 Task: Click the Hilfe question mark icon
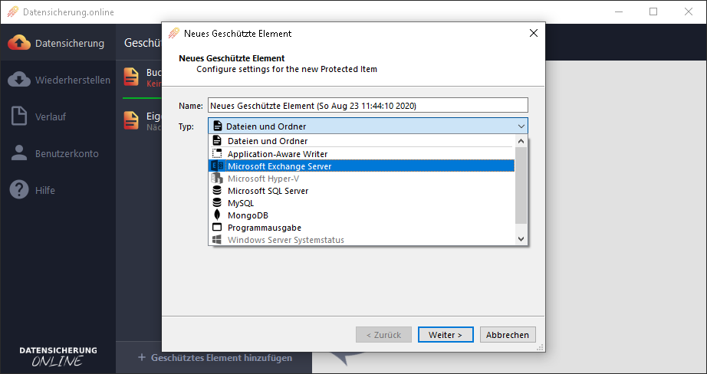click(19, 190)
